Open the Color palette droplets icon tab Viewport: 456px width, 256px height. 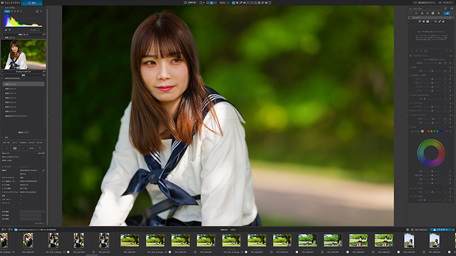422,13
